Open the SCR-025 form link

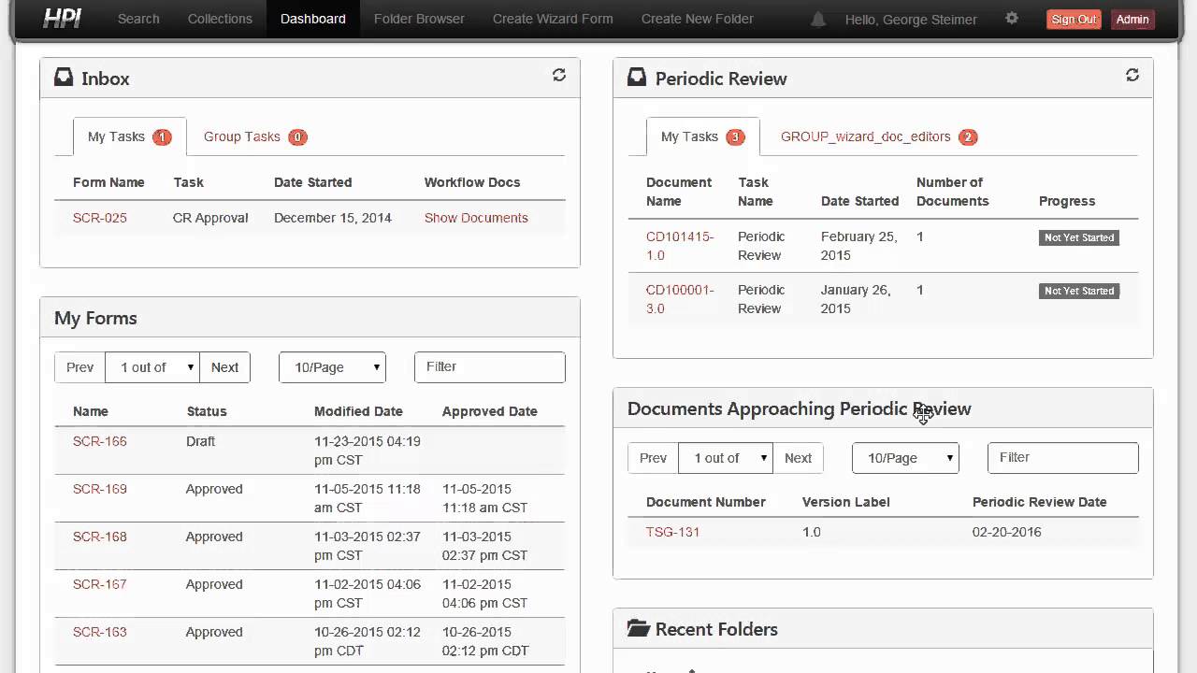[100, 218]
